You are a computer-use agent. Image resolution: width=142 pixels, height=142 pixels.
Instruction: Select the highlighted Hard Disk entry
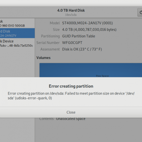(17, 33)
